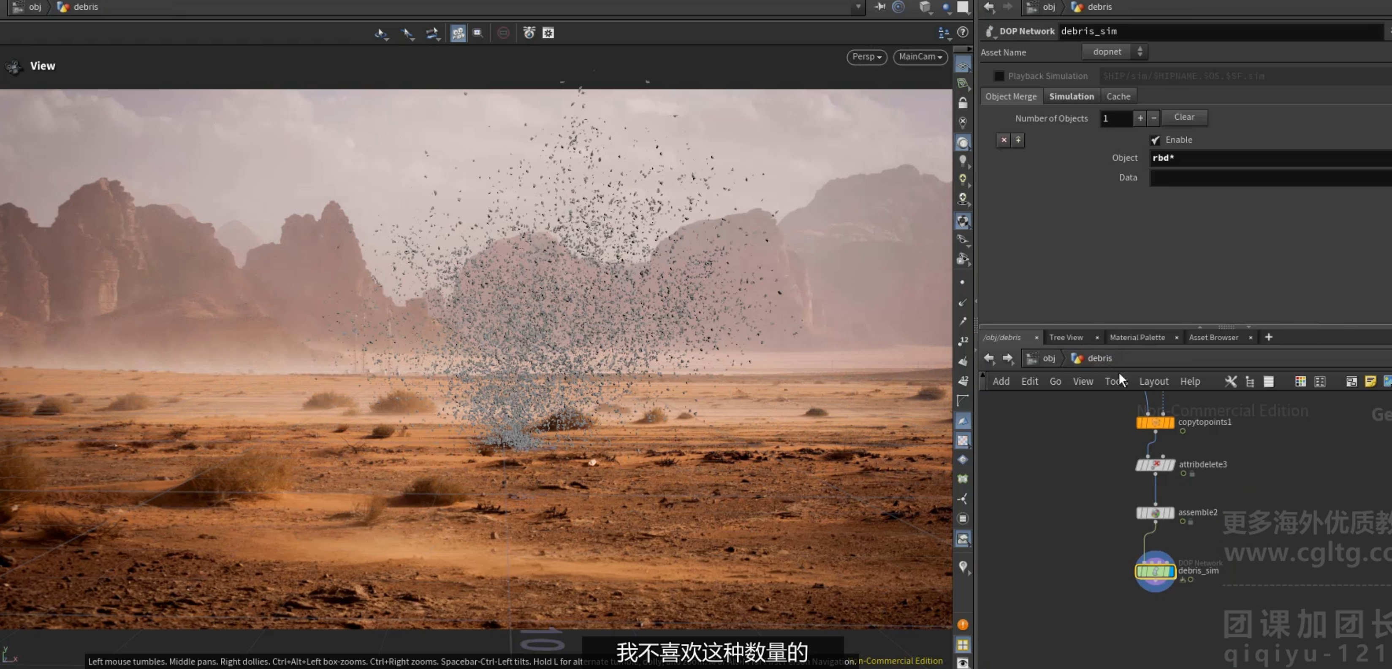1392x669 pixels.
Task: Click the network box creation icon
Action: (x=1351, y=382)
